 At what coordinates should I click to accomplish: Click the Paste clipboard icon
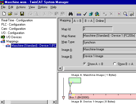tap(57, 14)
